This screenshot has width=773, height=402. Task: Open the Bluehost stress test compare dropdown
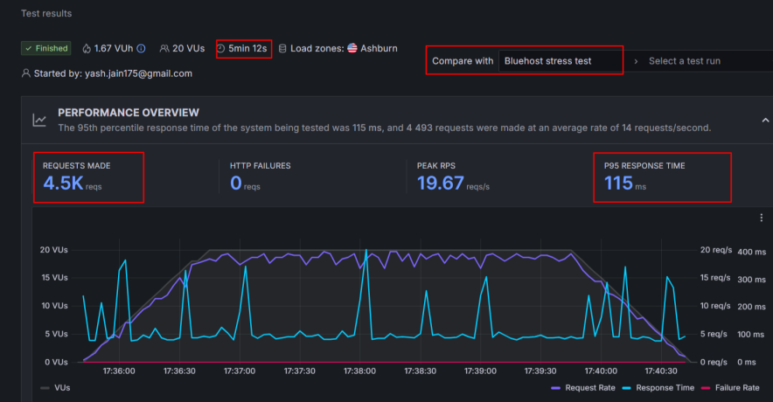(561, 61)
